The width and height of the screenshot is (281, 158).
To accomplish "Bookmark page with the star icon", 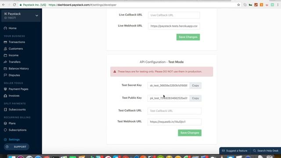I will point(238,5).
